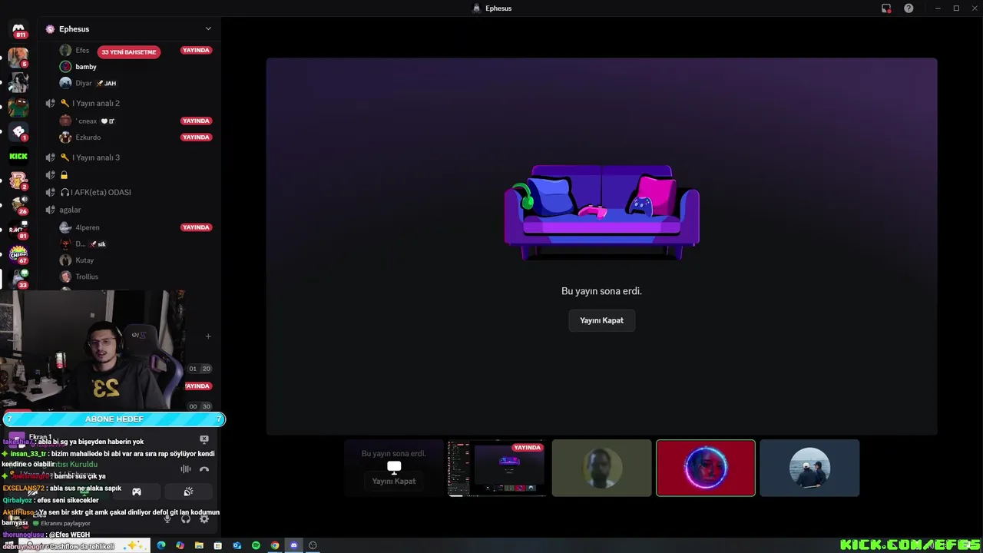Open user settings gear icon
Screen dimensions: 983x553
204,519
